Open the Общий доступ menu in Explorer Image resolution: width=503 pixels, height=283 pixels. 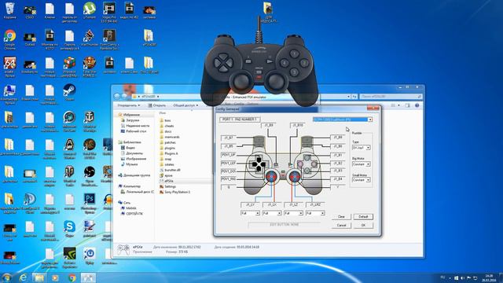tap(185, 105)
